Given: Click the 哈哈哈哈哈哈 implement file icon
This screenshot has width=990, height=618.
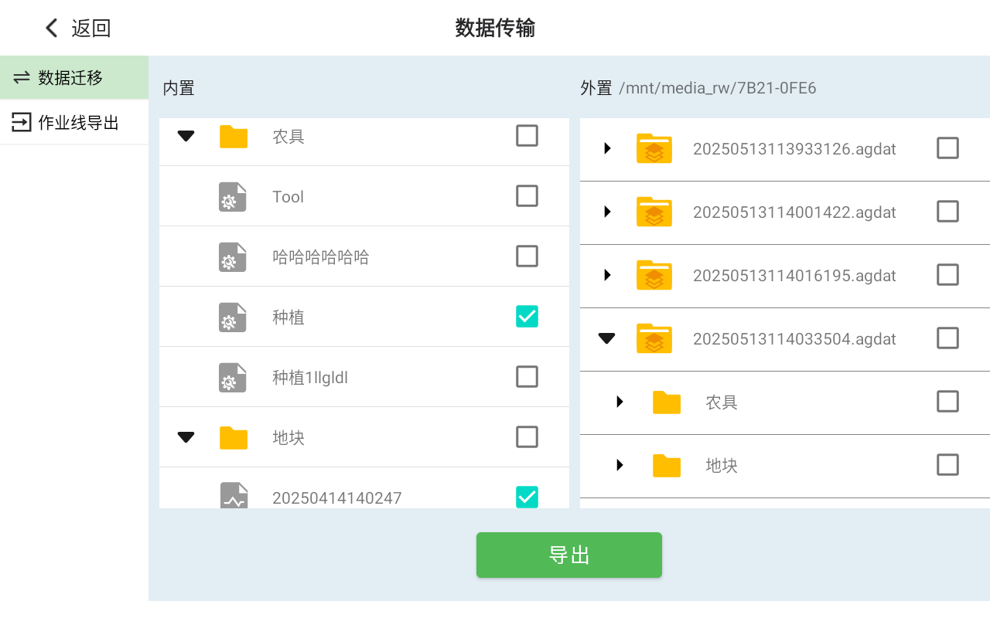Looking at the screenshot, I should pos(233,257).
